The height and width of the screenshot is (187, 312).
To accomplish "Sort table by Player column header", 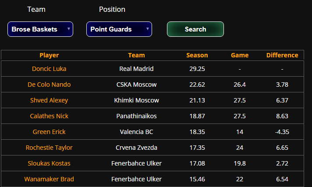I will (x=49, y=55).
